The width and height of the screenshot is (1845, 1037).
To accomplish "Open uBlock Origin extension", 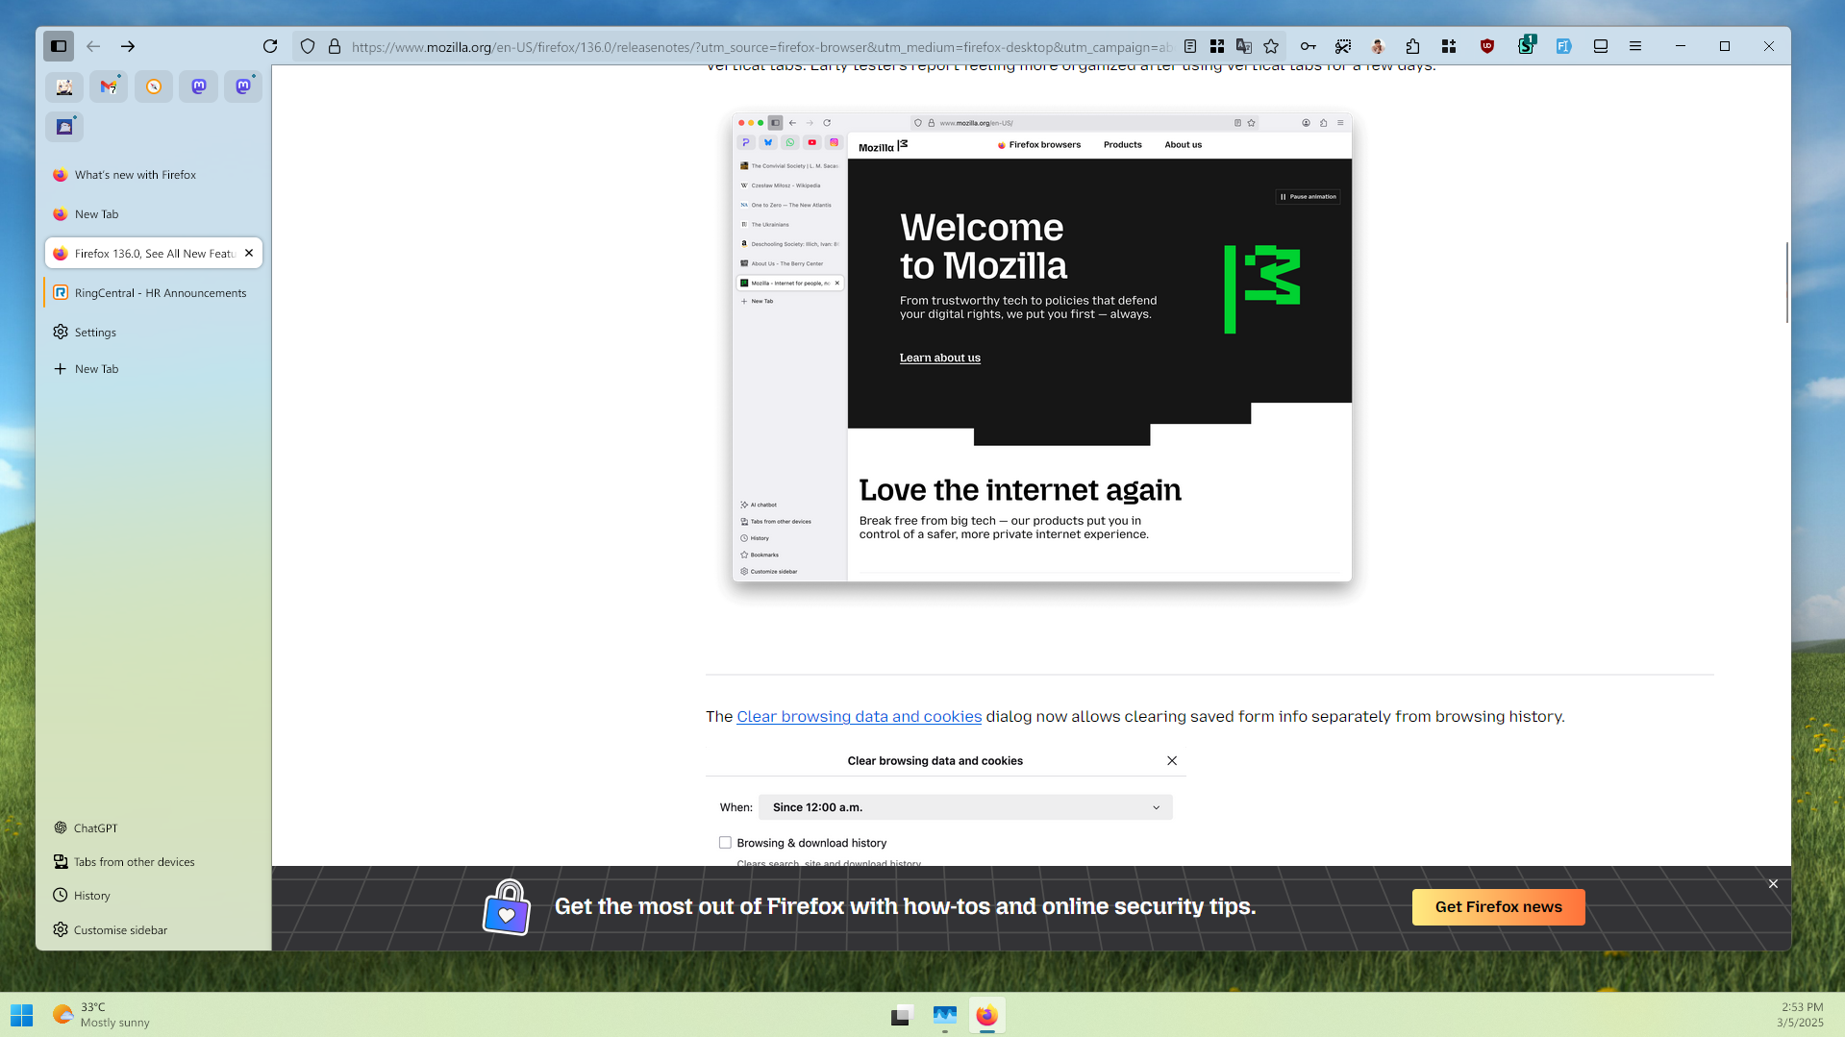I will pos(1487,46).
